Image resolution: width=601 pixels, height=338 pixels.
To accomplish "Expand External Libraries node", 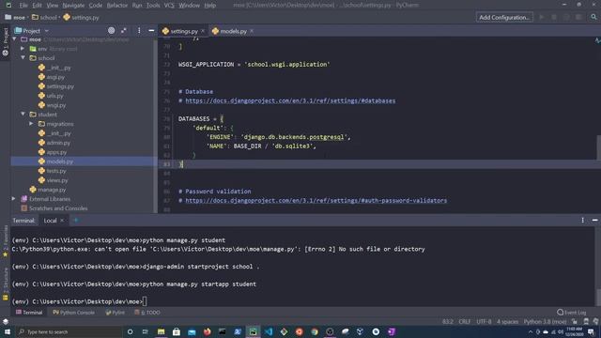I will pos(14,199).
